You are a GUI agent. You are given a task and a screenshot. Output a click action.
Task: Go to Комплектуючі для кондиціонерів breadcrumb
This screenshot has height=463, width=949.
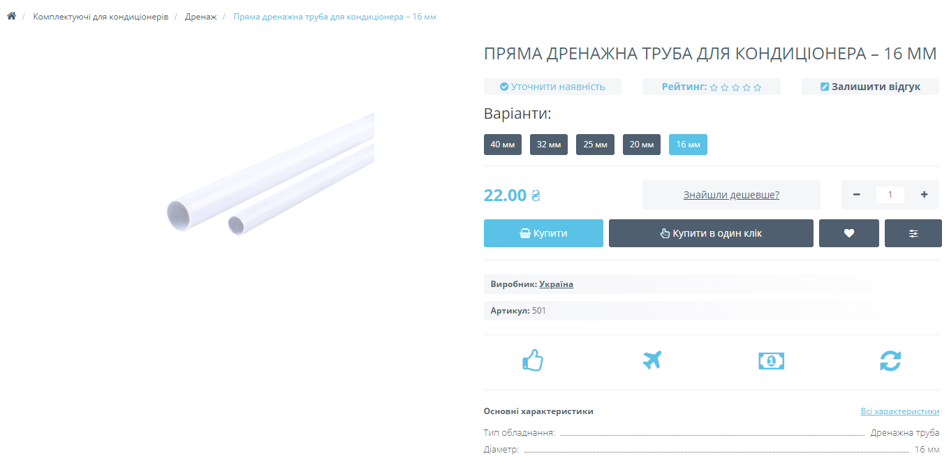click(x=101, y=16)
